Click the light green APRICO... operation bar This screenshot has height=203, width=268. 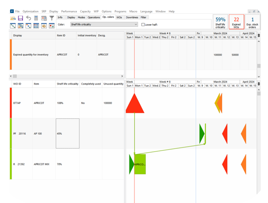140,164
